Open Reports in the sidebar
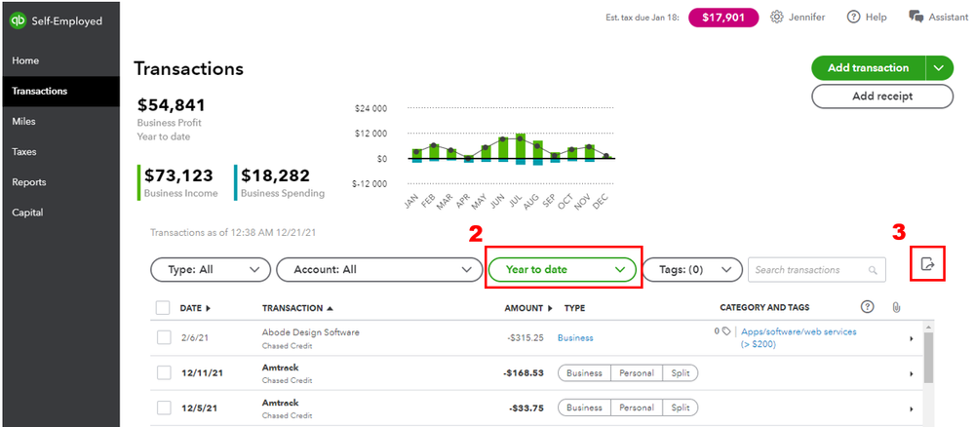 point(29,182)
